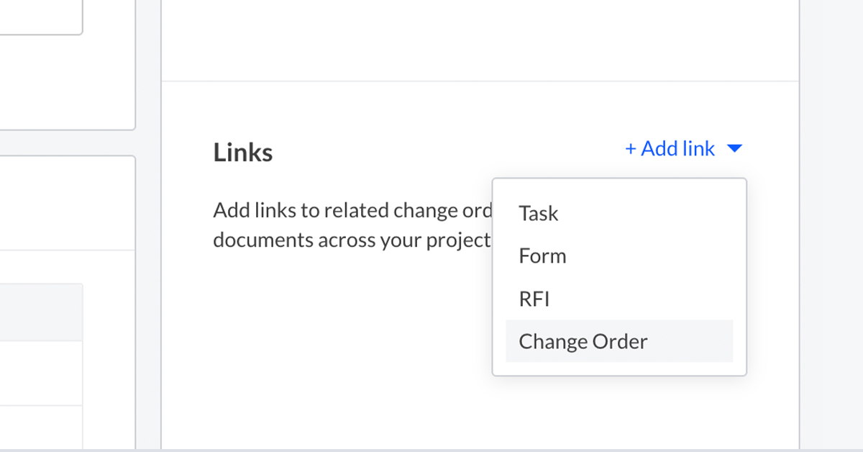The image size is (863, 452).
Task: Click the left card above the table
Action: coord(67,202)
